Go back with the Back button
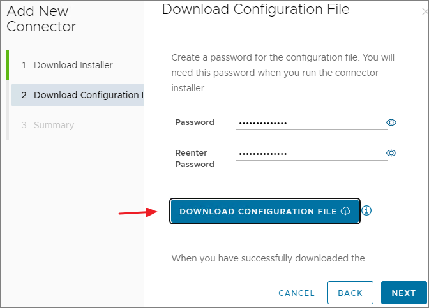Viewport: 429px width, 308px height. click(350, 293)
